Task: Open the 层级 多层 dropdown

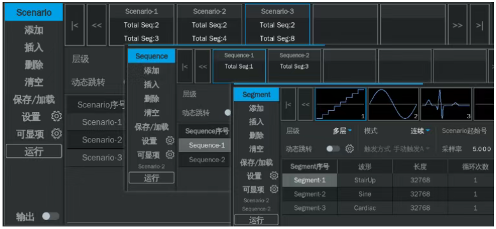Action: (x=342, y=131)
